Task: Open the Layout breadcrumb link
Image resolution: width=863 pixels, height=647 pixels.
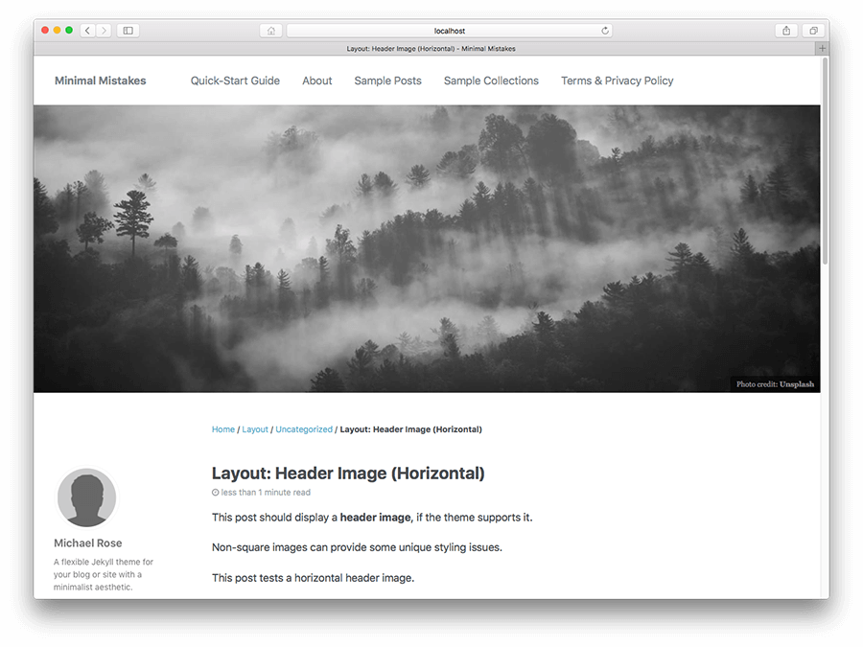Action: (x=255, y=428)
